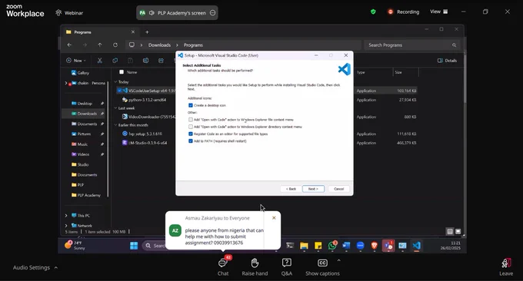The image size is (523, 281).
Task: Click the Explorer up-folder arrow
Action: (100, 45)
